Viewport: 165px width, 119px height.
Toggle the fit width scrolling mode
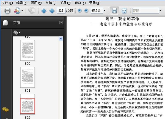[x=114, y=11]
